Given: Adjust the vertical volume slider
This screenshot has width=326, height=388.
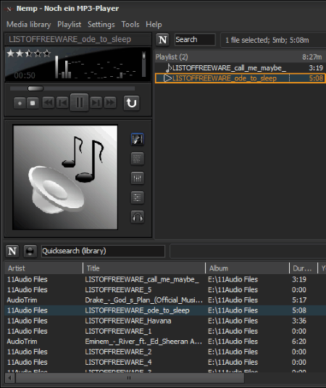Looking at the screenshot, I should point(143,65).
